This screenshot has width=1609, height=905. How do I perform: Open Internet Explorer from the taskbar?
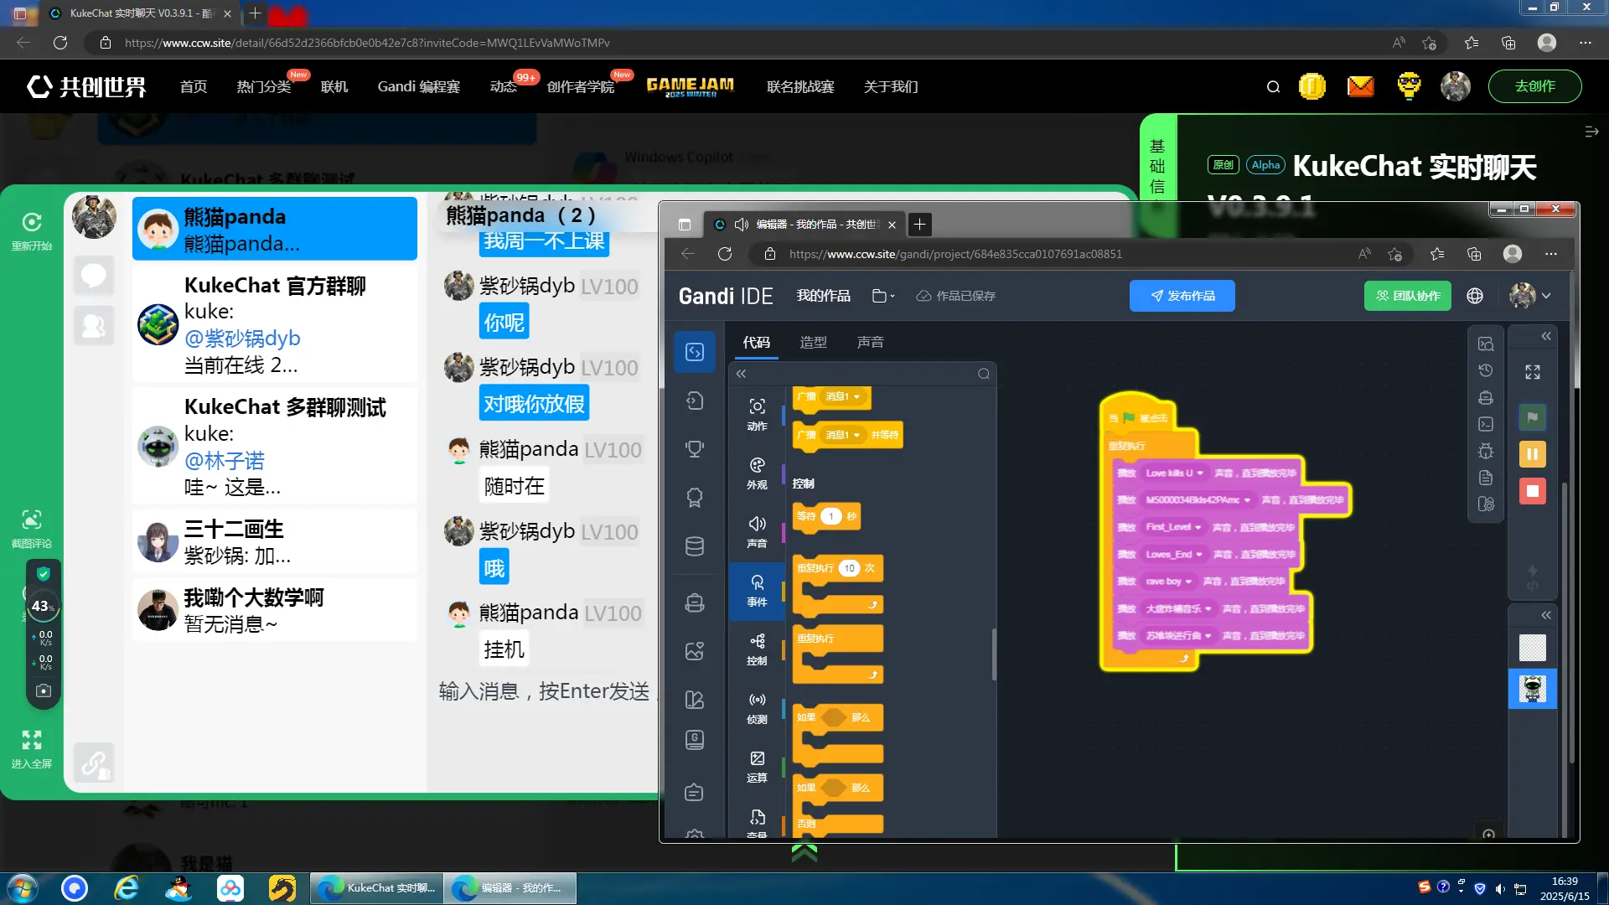[x=127, y=887]
